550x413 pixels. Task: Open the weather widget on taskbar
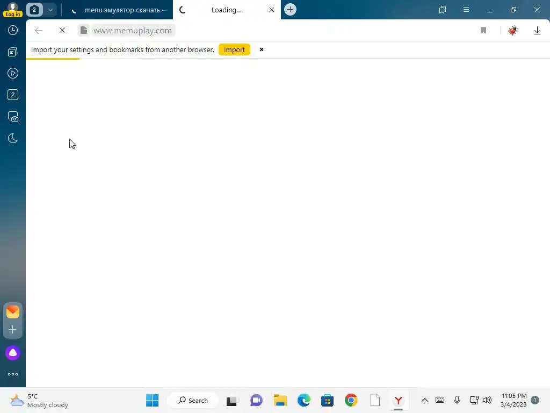tap(39, 400)
